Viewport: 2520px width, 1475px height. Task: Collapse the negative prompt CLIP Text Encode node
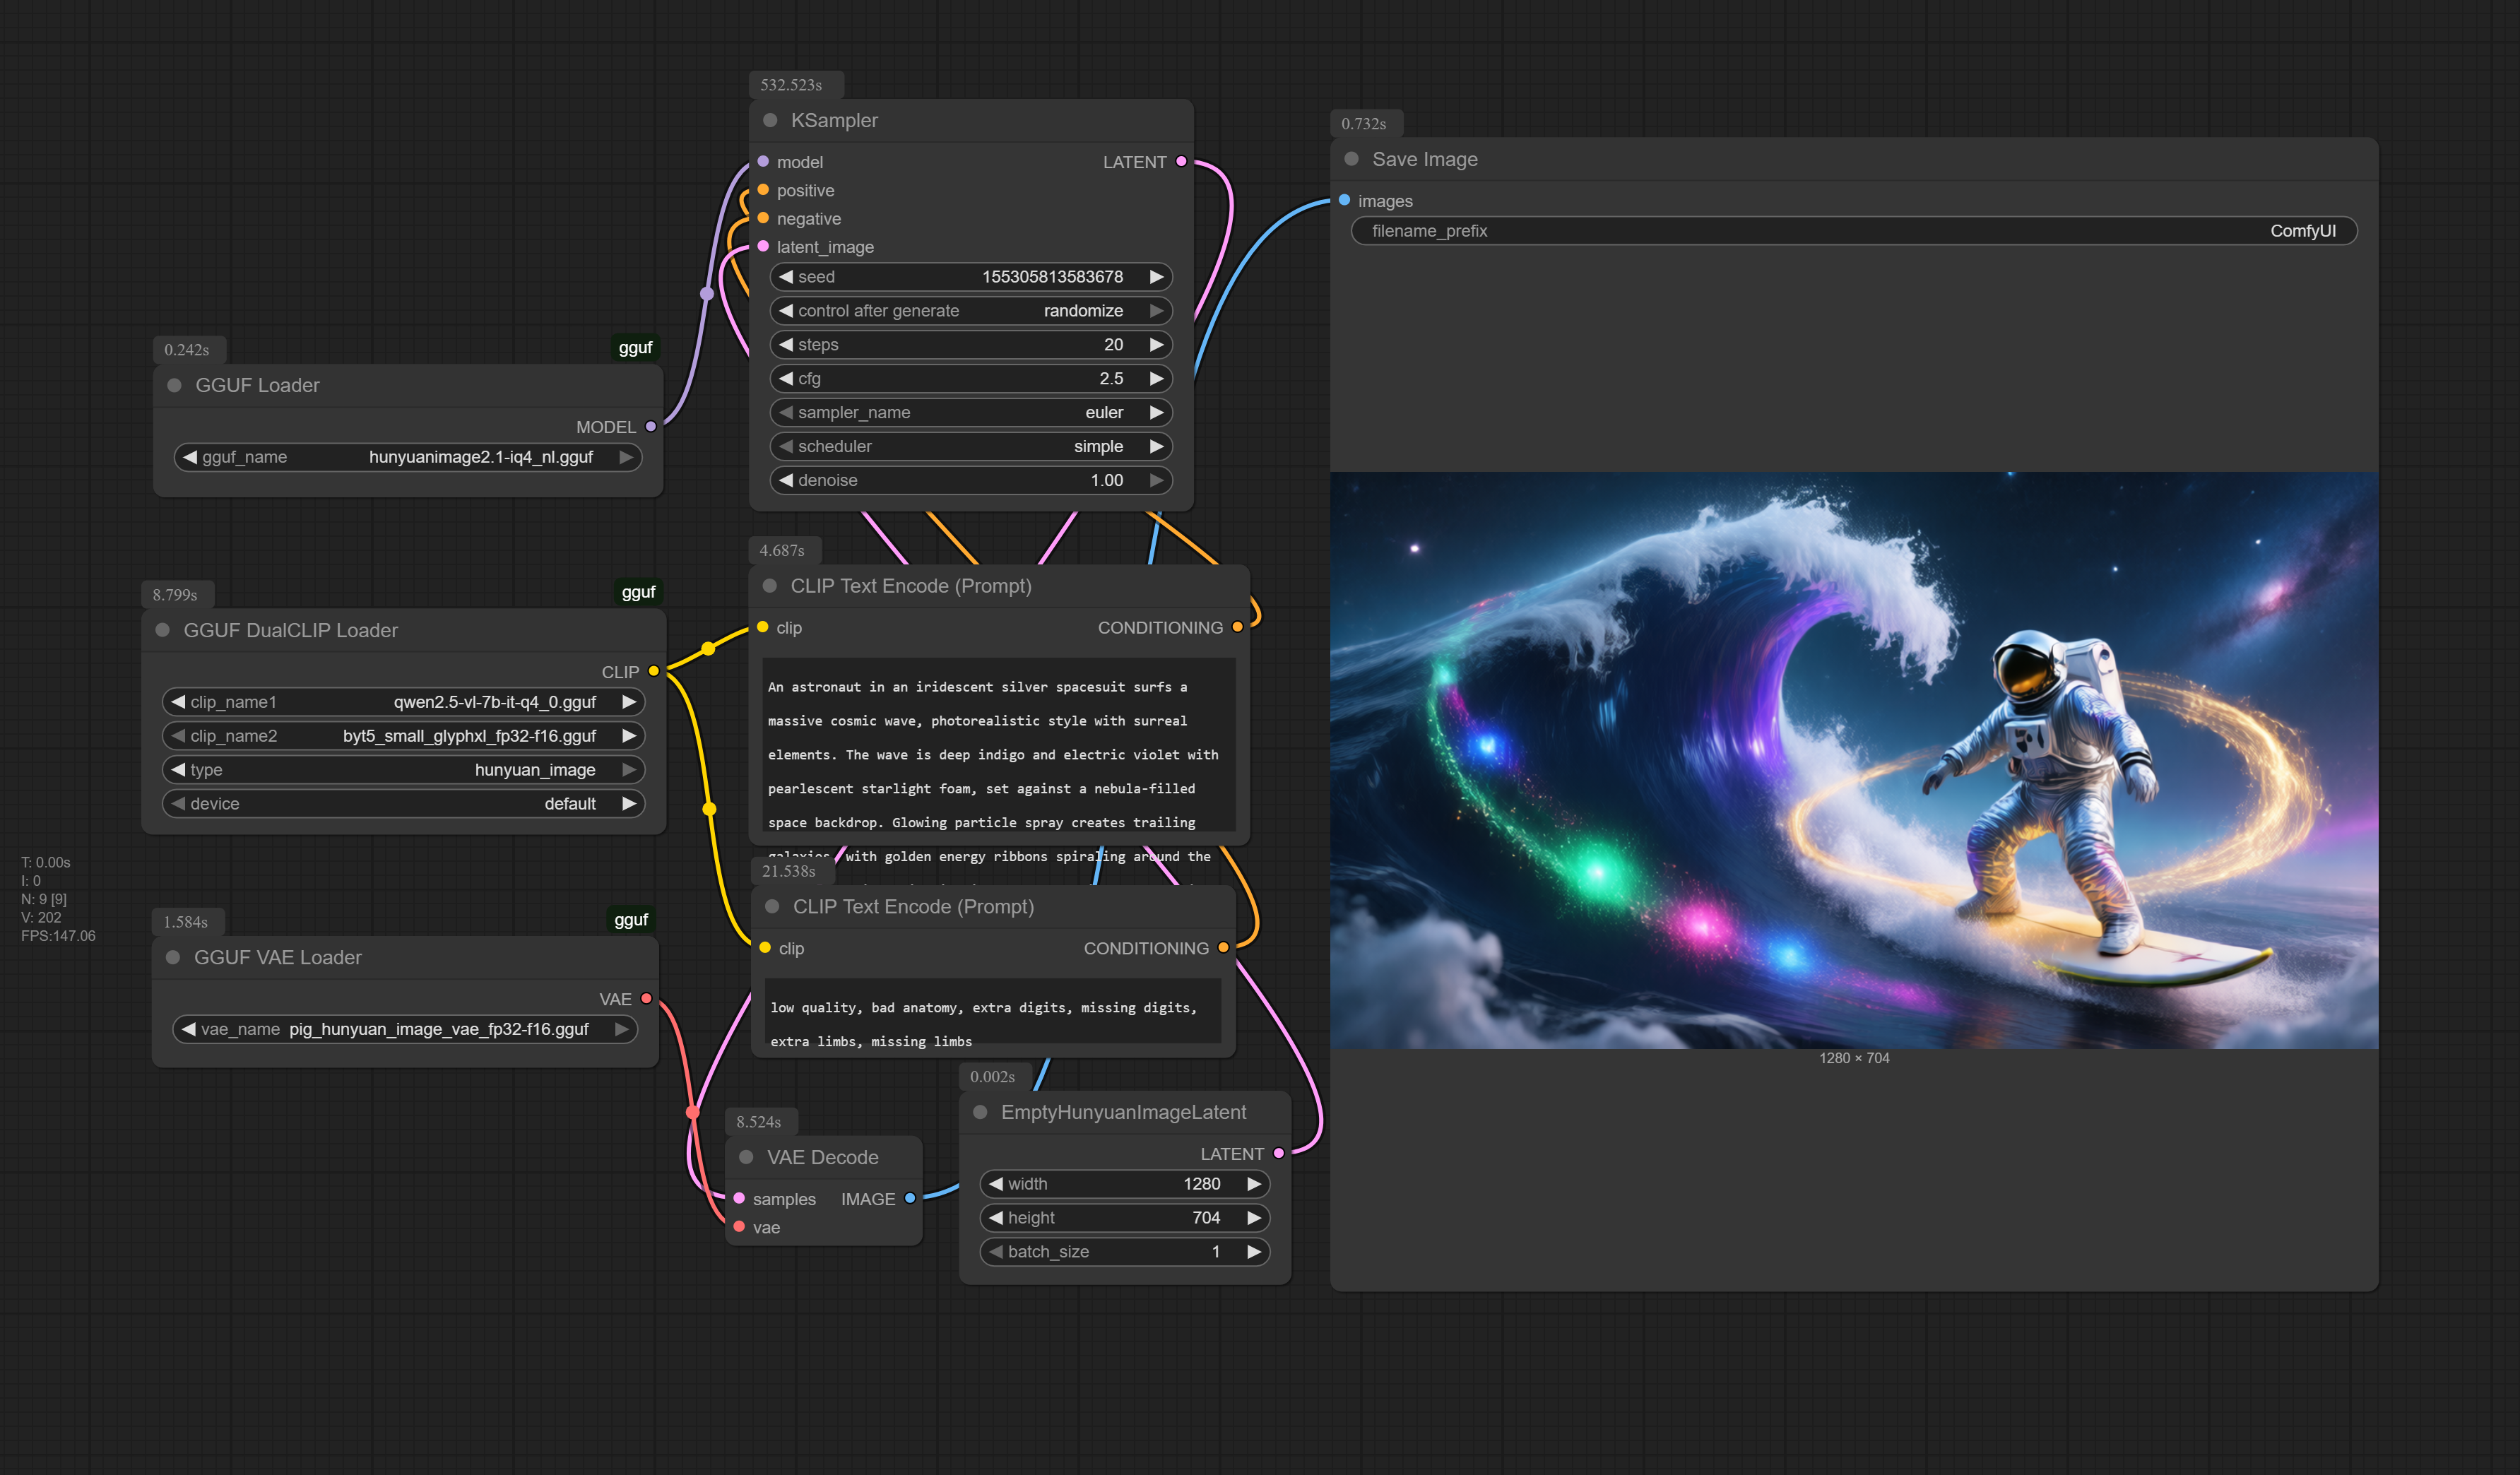click(x=772, y=906)
